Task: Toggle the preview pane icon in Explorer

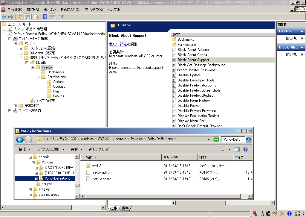Action: (x=237, y=149)
